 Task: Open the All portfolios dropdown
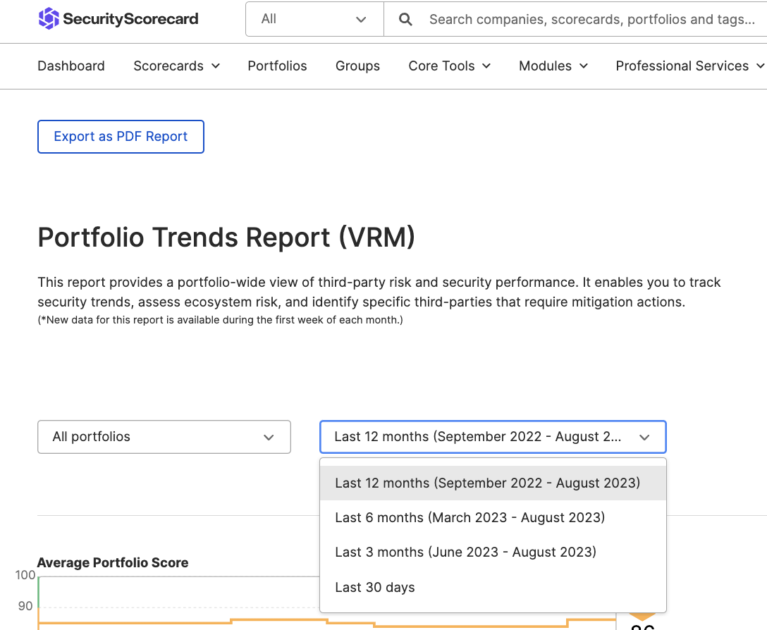(164, 437)
